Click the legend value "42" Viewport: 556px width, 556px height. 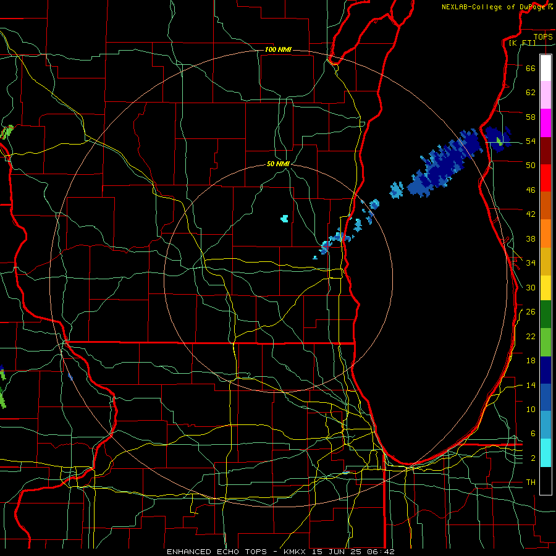tap(531, 214)
